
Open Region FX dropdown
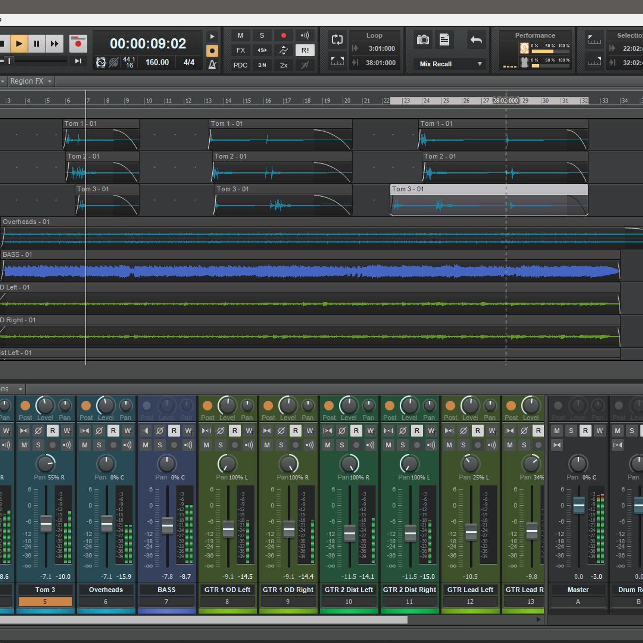coord(31,81)
